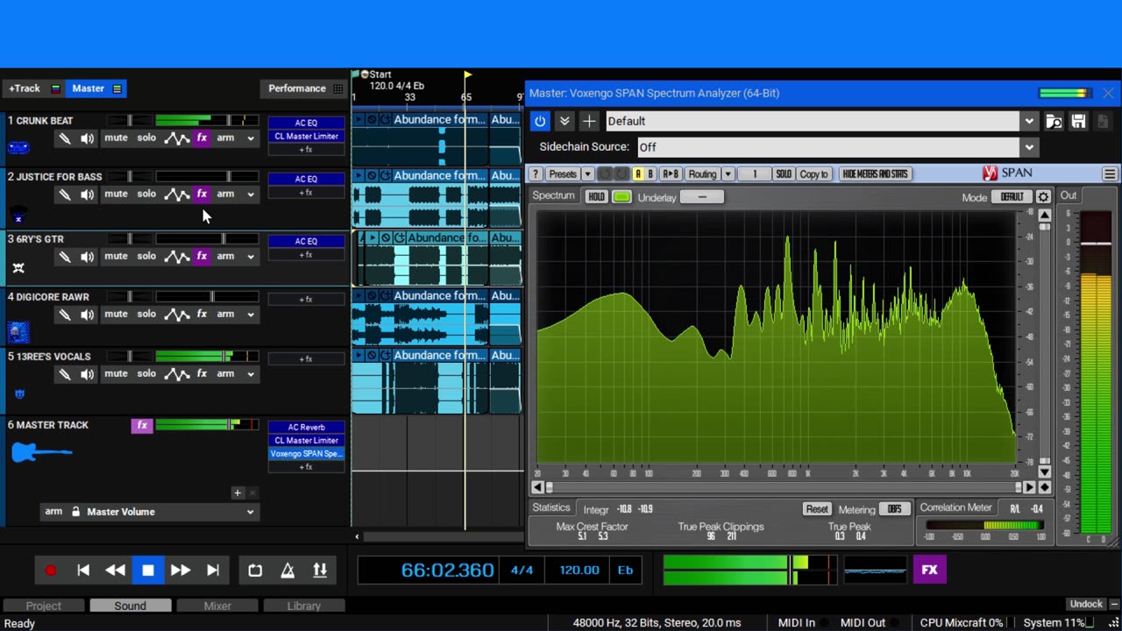The width and height of the screenshot is (1122, 631).
Task: Solo the 13REE'S VOCALS track
Action: (146, 373)
